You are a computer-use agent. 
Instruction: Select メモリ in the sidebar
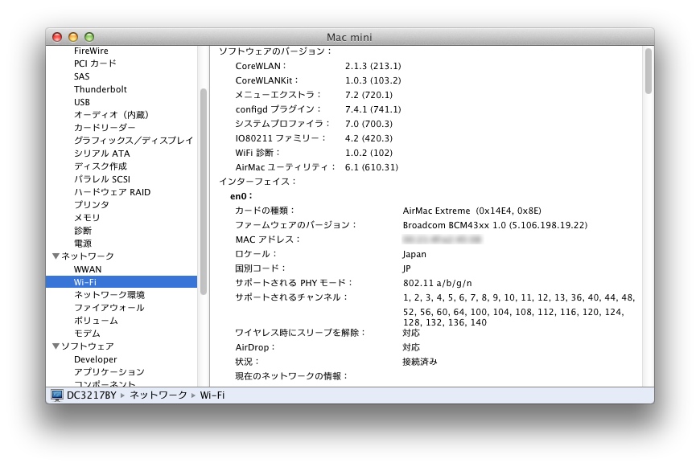point(87,218)
